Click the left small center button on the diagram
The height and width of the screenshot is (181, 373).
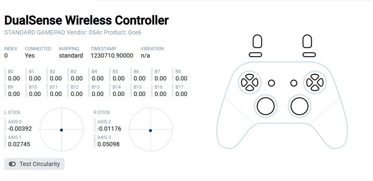(x=271, y=83)
